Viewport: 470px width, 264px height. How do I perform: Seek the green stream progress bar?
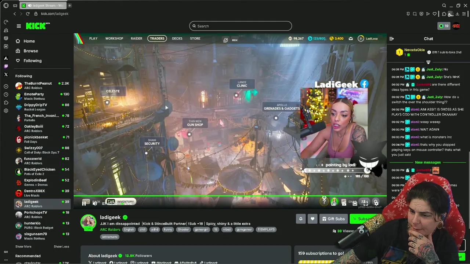tap(230, 196)
